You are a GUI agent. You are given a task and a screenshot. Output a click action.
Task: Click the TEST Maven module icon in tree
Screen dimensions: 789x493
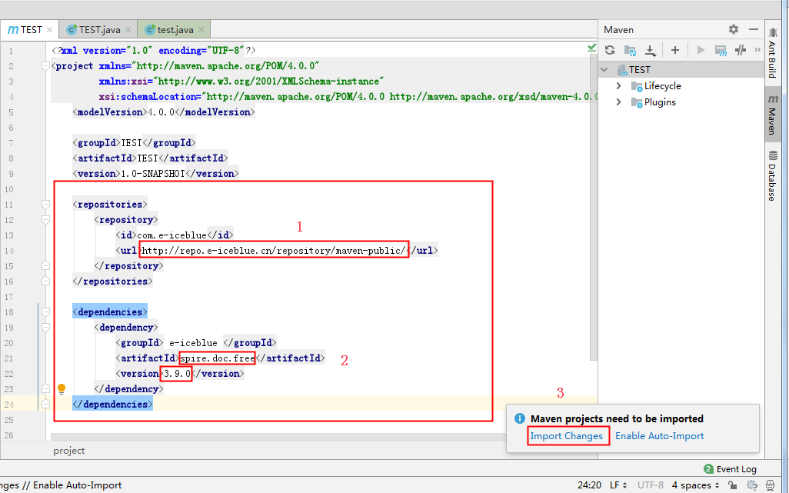click(621, 70)
